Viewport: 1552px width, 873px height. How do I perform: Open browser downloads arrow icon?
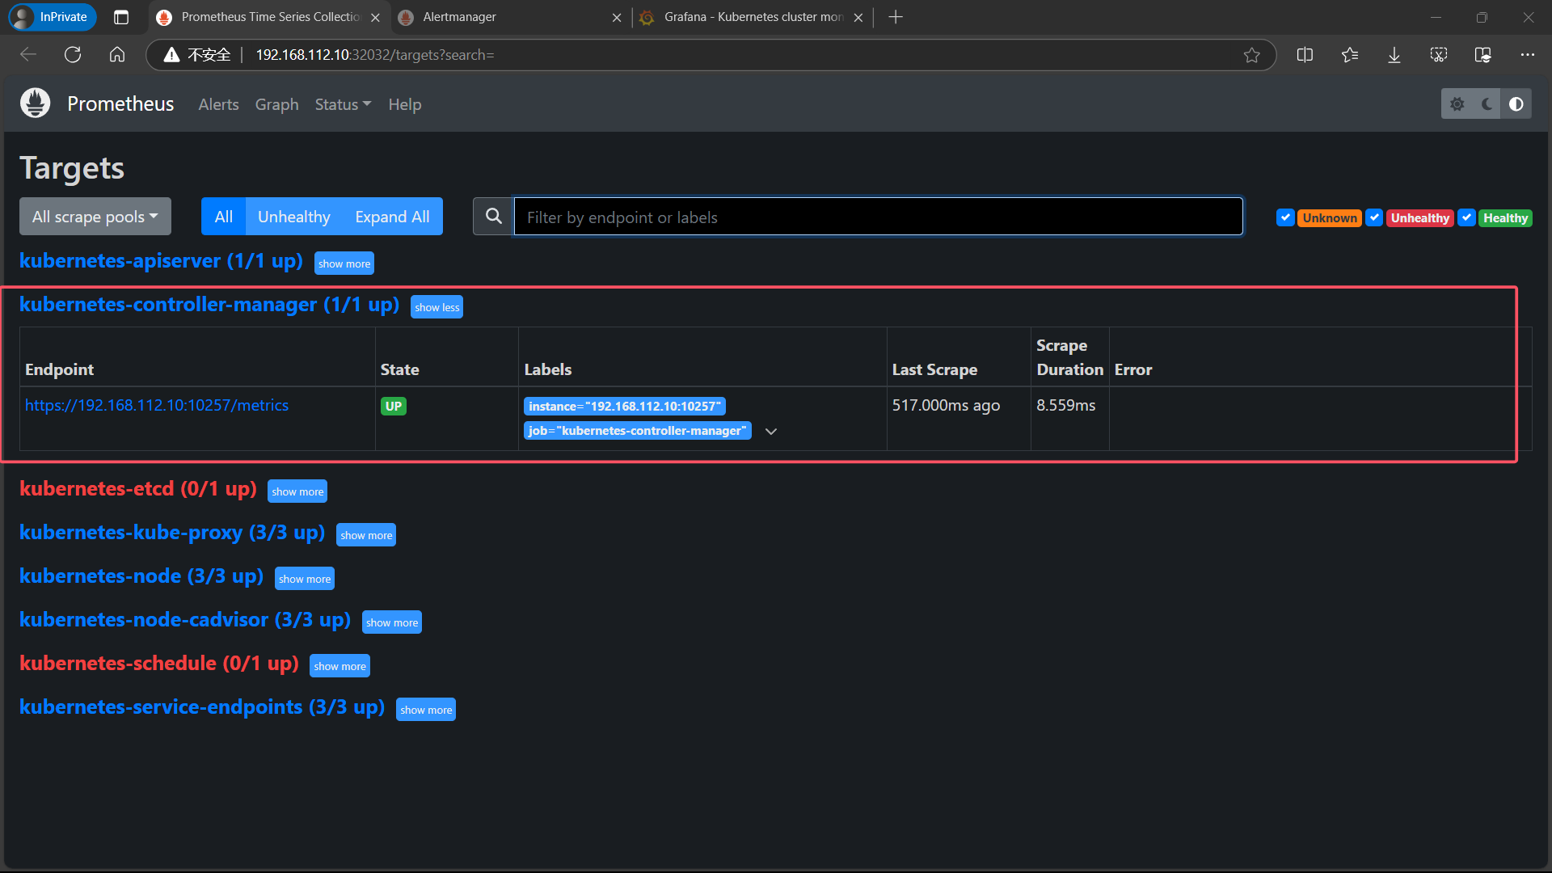click(1394, 55)
